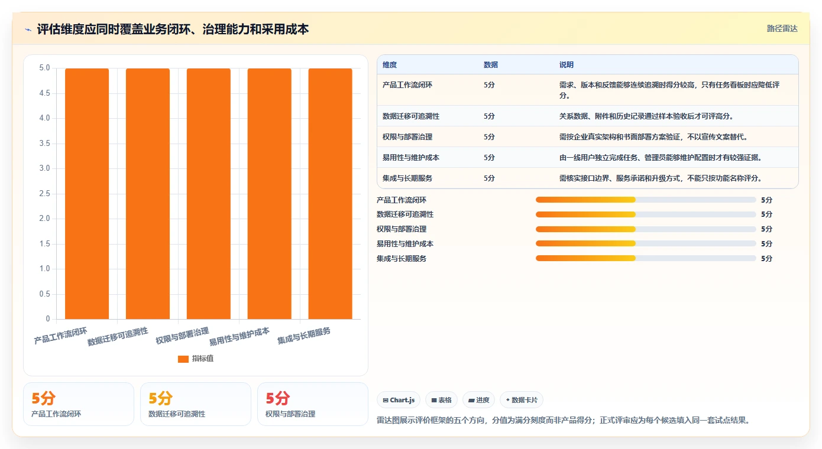Click description starting 由一线用户独立完成任务
The width and height of the screenshot is (822, 449).
pos(661,158)
